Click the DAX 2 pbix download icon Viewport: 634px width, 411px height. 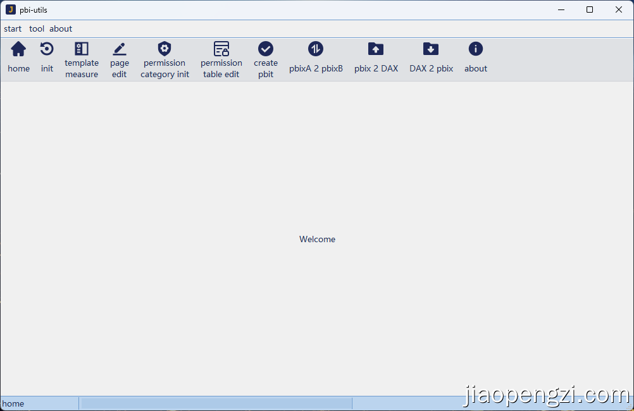pyautogui.click(x=431, y=49)
